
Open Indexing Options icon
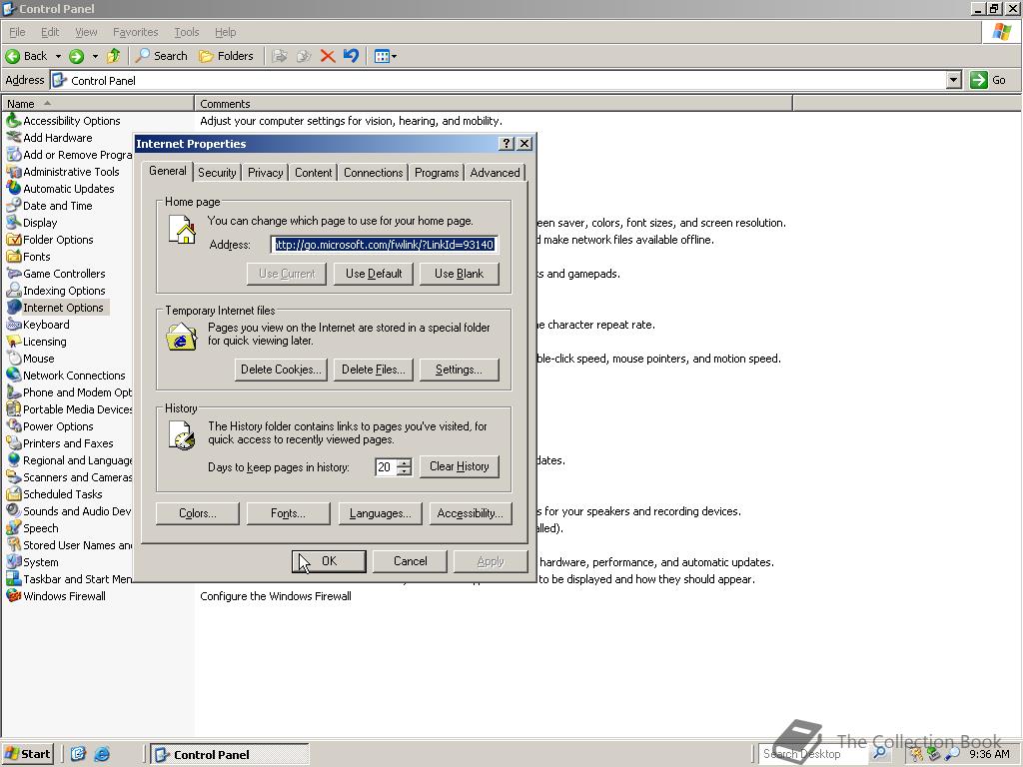(x=14, y=291)
